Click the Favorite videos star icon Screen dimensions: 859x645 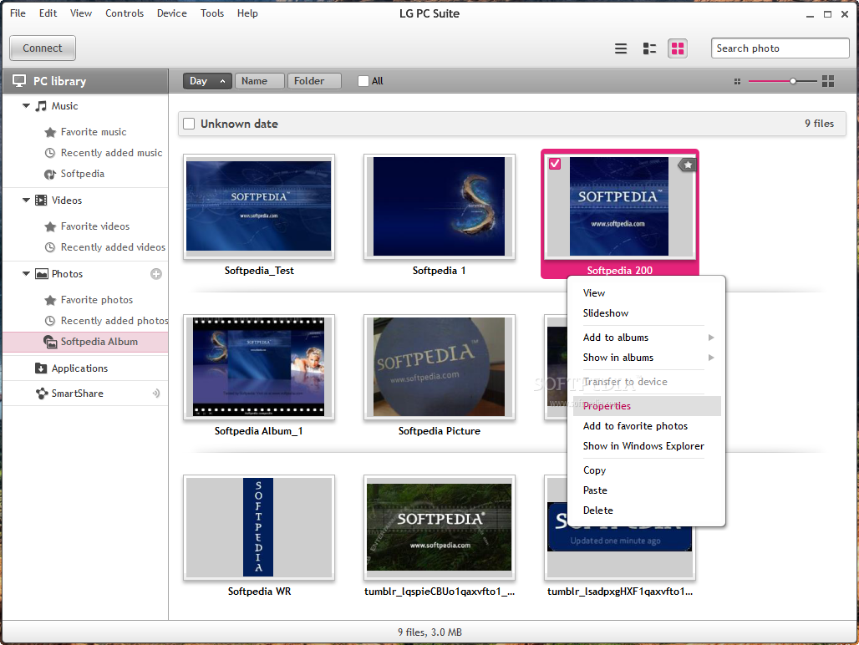tap(50, 226)
